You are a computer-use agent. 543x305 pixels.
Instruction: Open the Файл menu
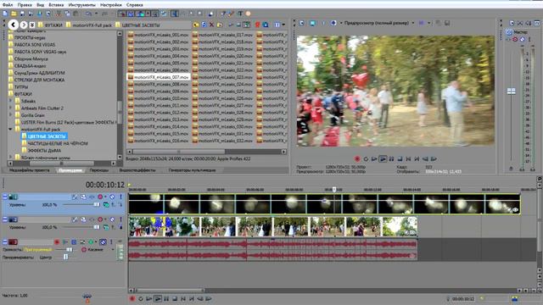tap(8, 5)
